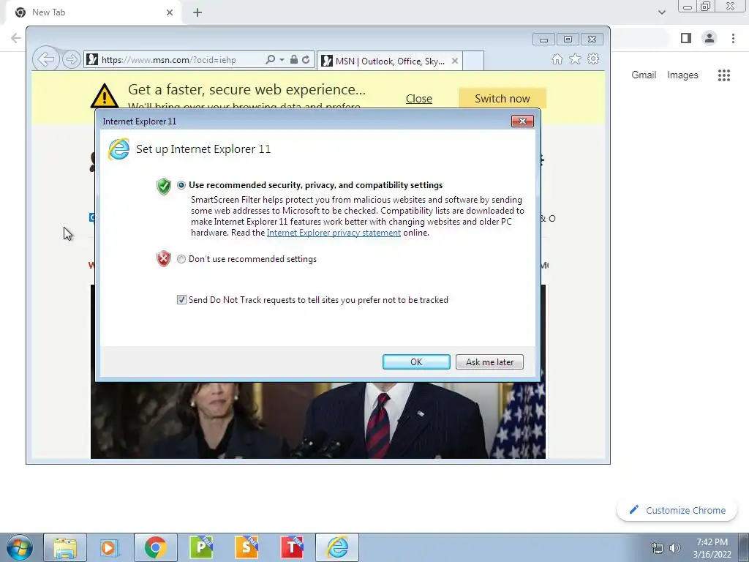749x562 pixels.
Task: Close the MSN tab in Internet Explorer
Action: click(455, 61)
